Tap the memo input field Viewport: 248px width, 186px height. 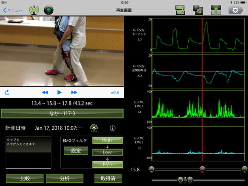point(28,153)
